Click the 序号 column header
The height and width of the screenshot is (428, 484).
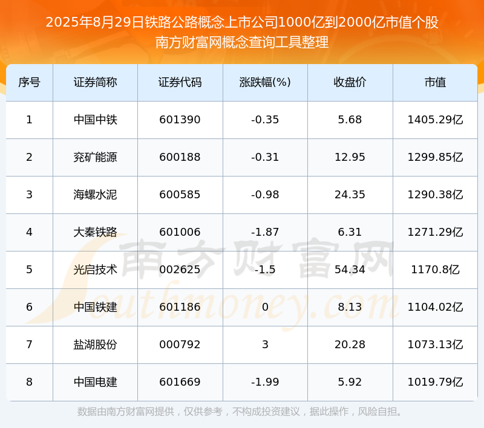(29, 82)
